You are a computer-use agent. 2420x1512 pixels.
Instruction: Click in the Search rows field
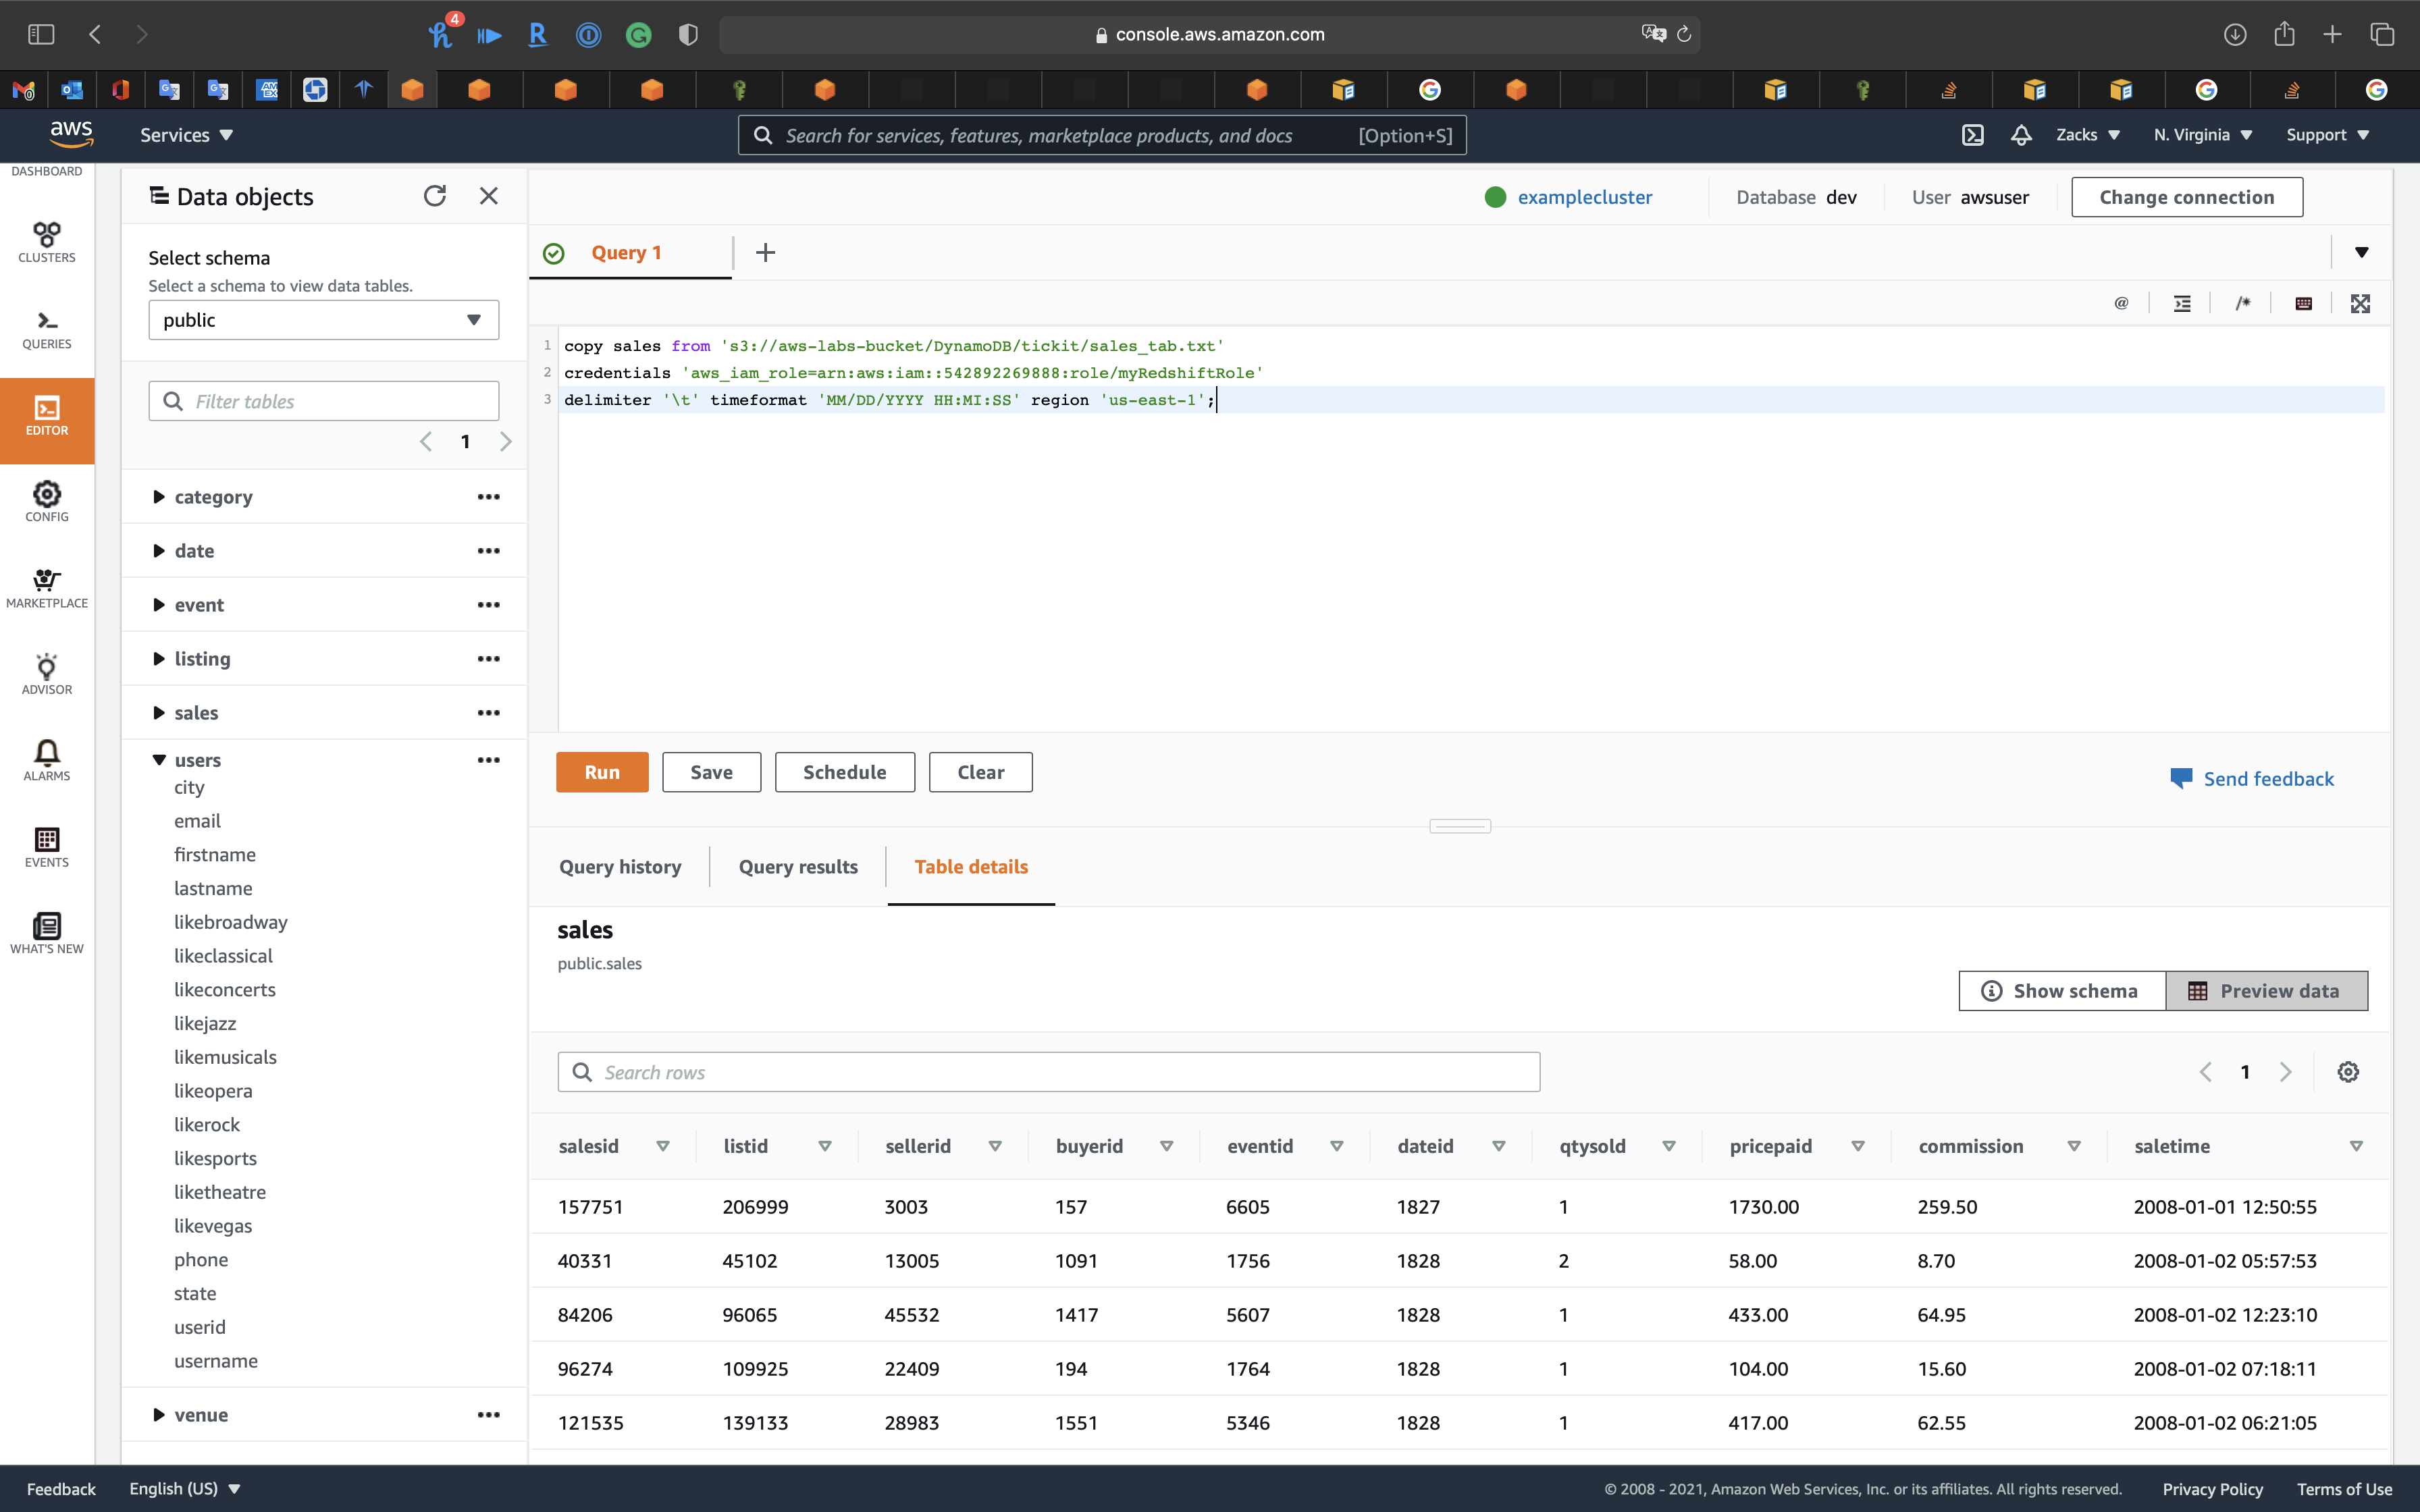click(x=1048, y=1072)
